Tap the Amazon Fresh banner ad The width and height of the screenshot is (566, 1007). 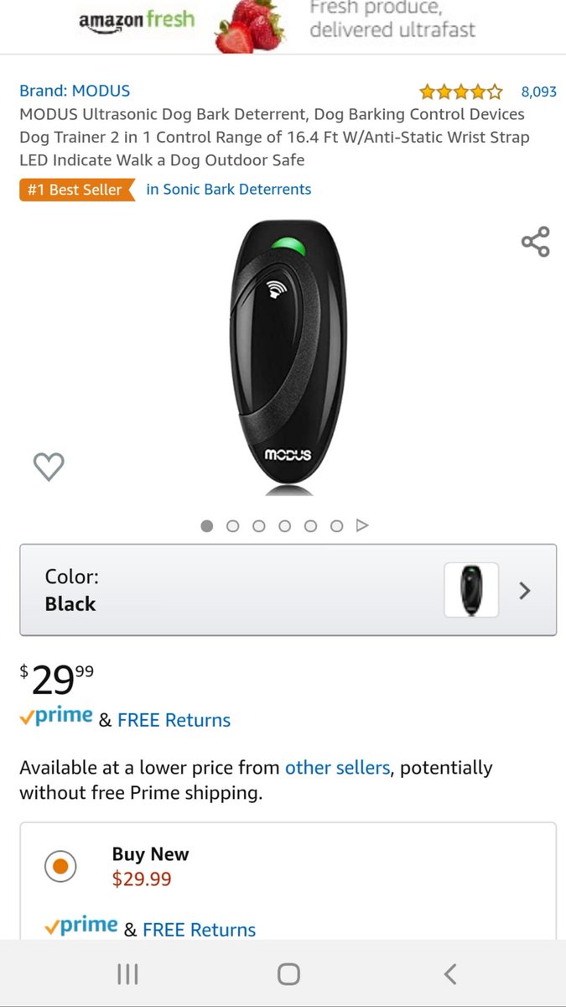[x=283, y=27]
